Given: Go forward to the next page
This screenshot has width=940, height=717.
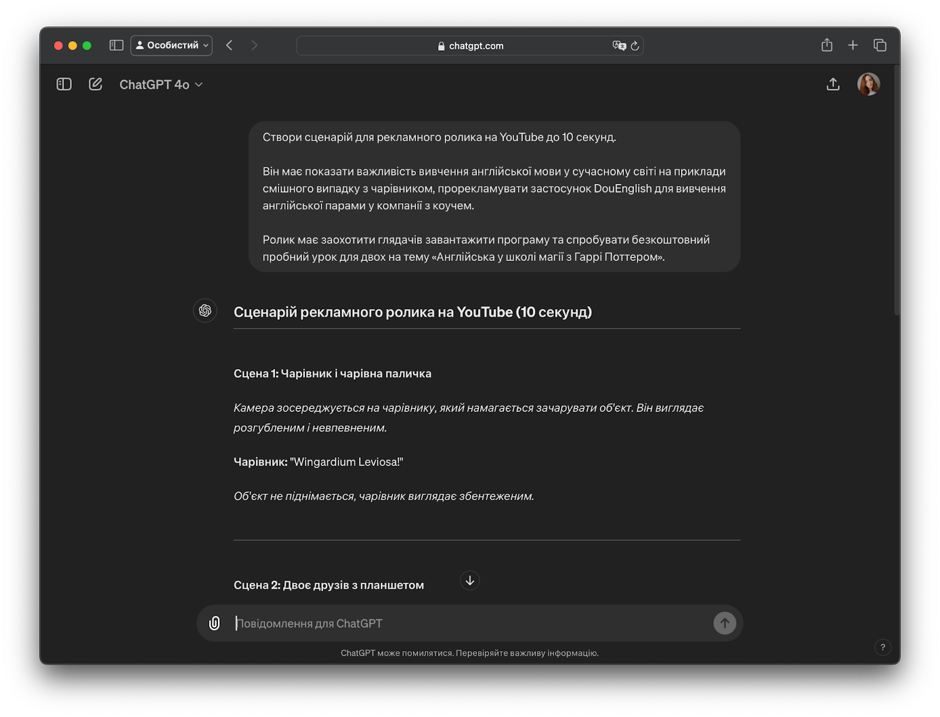Looking at the screenshot, I should point(254,45).
